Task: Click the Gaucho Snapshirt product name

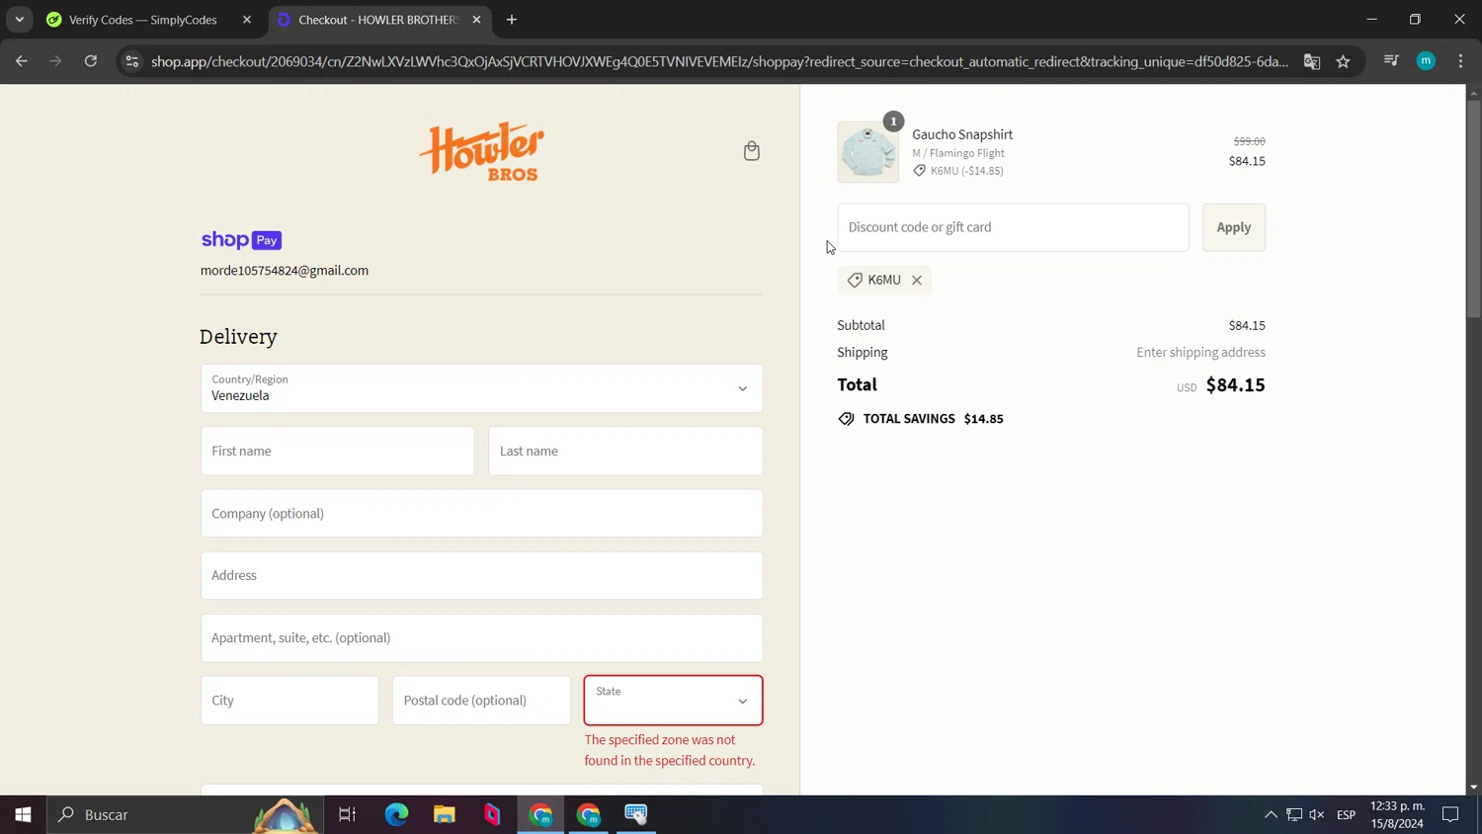Action: point(962,134)
